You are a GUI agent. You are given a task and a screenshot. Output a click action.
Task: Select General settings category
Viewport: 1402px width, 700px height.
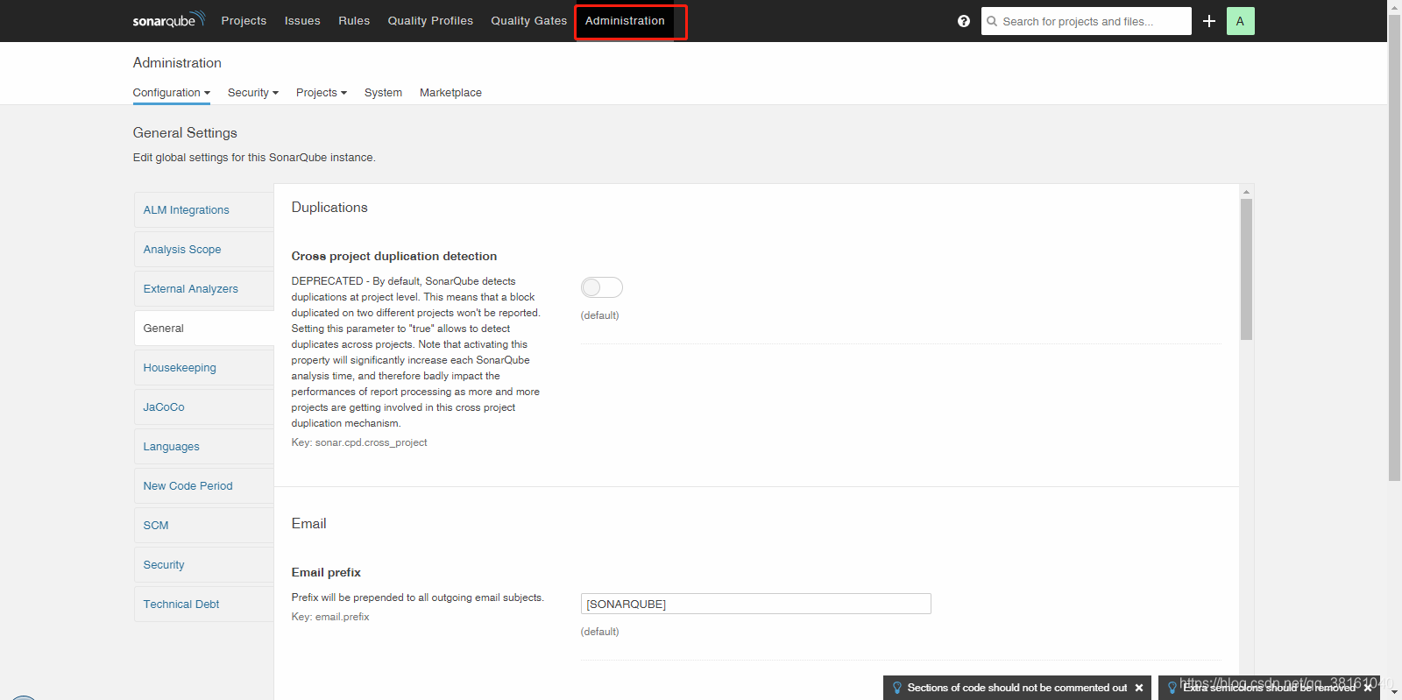[x=204, y=329]
